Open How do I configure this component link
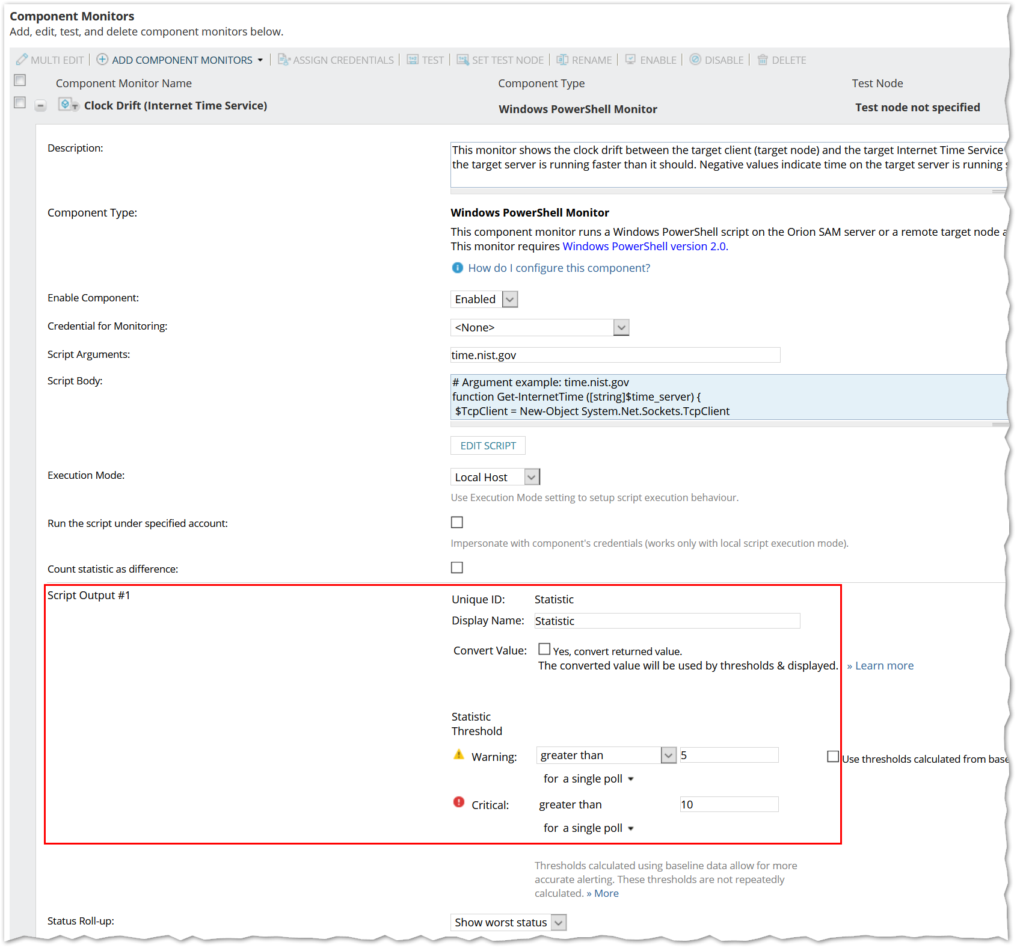1017x948 pixels. tap(559, 268)
